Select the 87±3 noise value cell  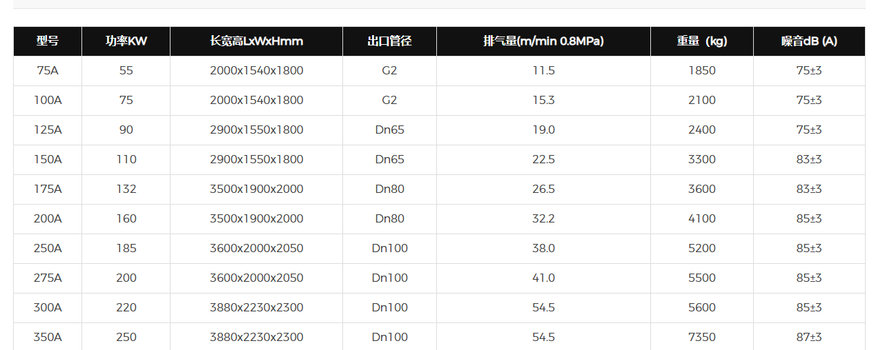click(809, 338)
